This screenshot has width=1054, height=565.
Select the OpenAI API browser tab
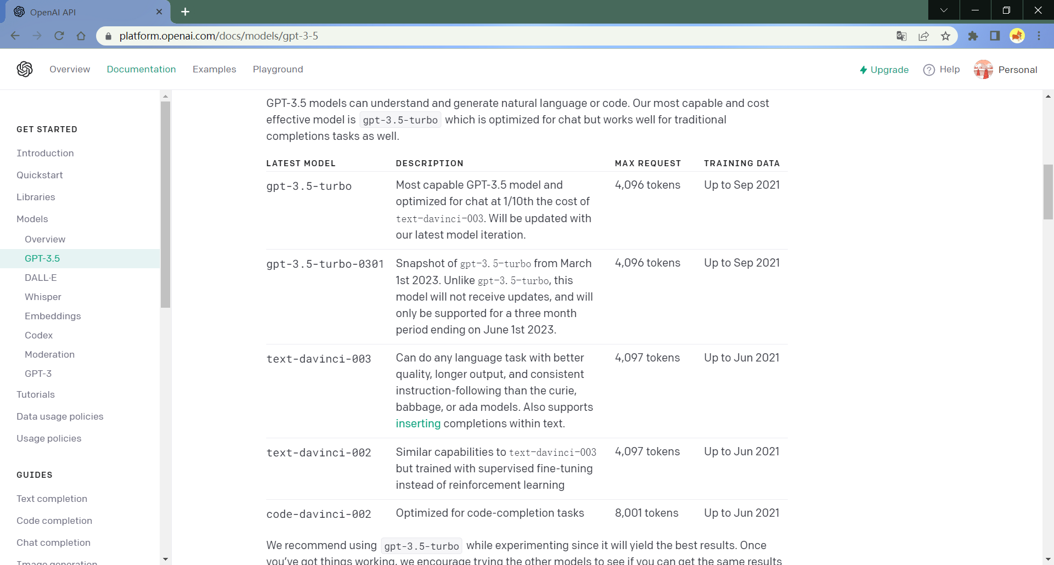(x=88, y=12)
